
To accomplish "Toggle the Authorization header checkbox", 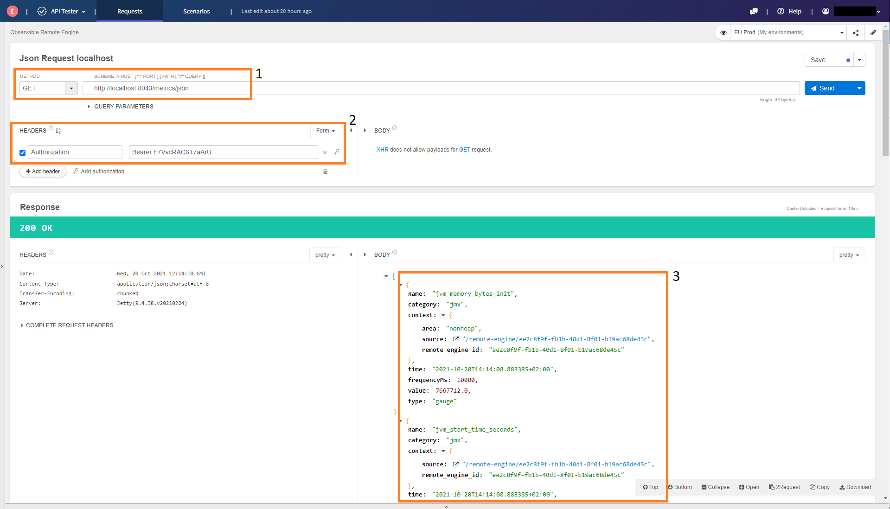I will coord(22,152).
